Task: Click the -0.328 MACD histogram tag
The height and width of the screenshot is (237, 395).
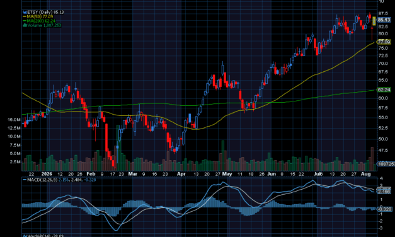Action: 384,209
